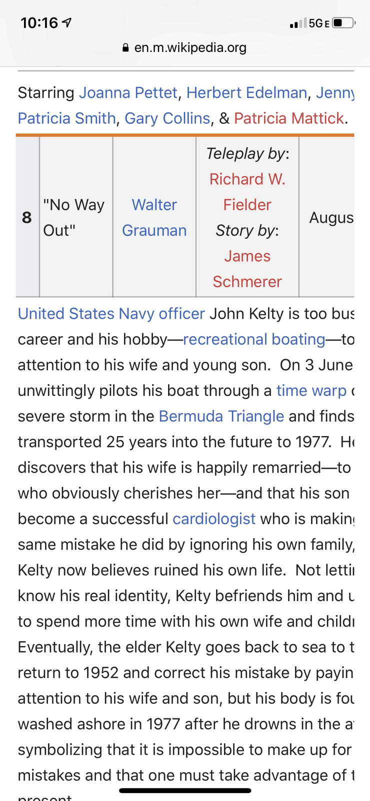Open the time warp link
The height and width of the screenshot is (801, 370).
(x=311, y=390)
